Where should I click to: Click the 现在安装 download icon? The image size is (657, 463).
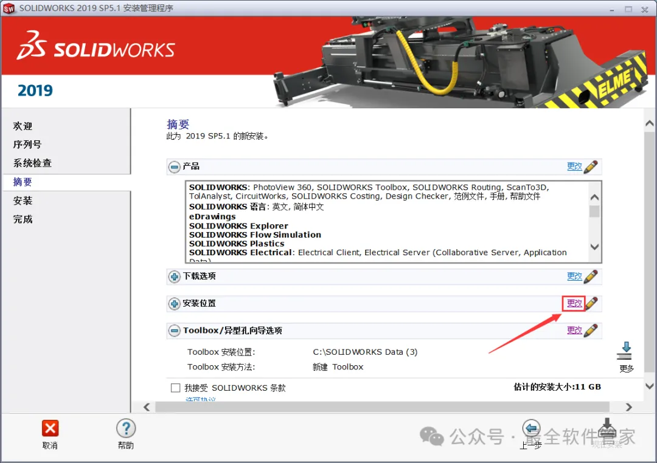coord(607,428)
